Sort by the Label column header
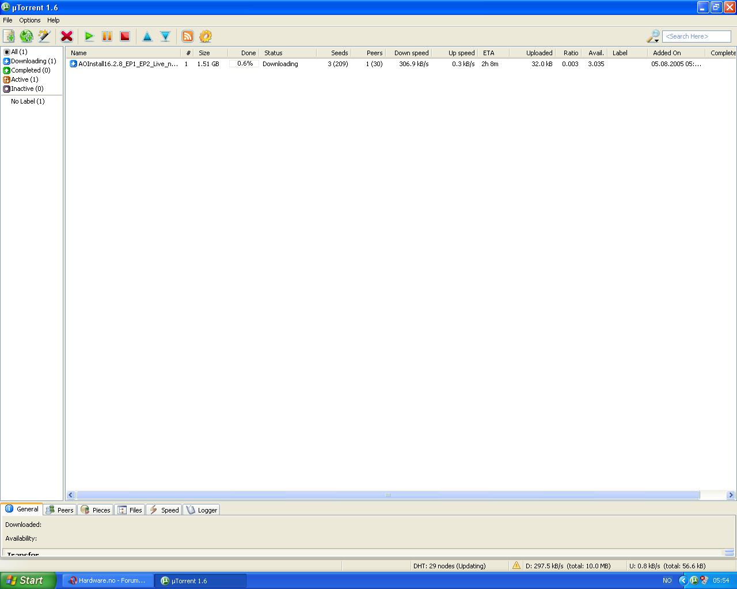 tap(628, 53)
